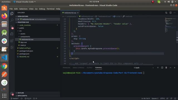This screenshot has width=178, height=100.
Task: Open the View menu
Action: pyautogui.click(x=31, y=9)
